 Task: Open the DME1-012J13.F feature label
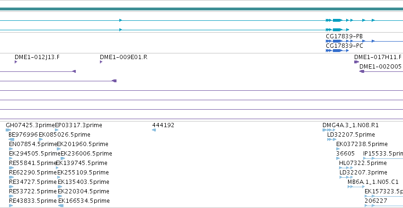coord(37,57)
